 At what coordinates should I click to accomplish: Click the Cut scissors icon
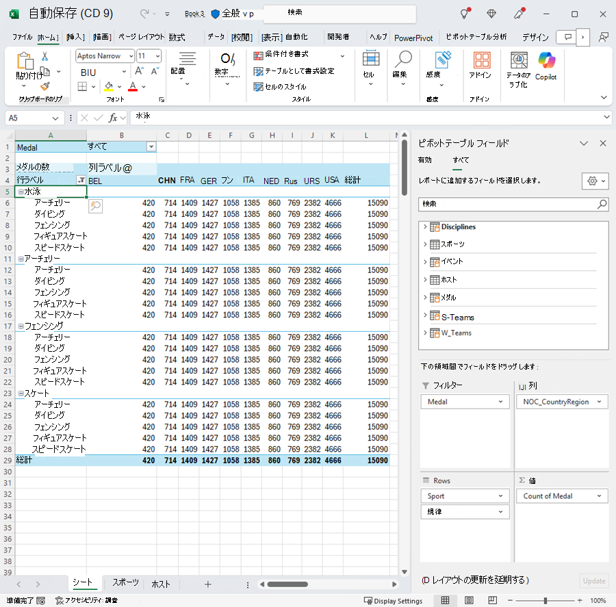(x=44, y=57)
